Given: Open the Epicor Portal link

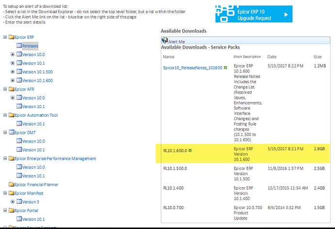Looking at the screenshot, I should tap(26, 211).
